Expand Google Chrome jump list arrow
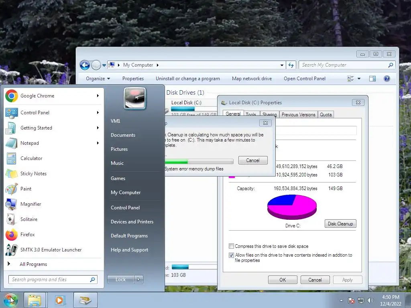 click(98, 96)
